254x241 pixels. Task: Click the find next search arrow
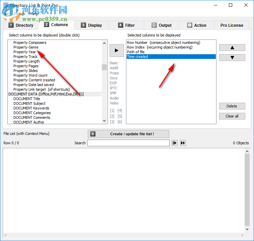(x=175, y=143)
